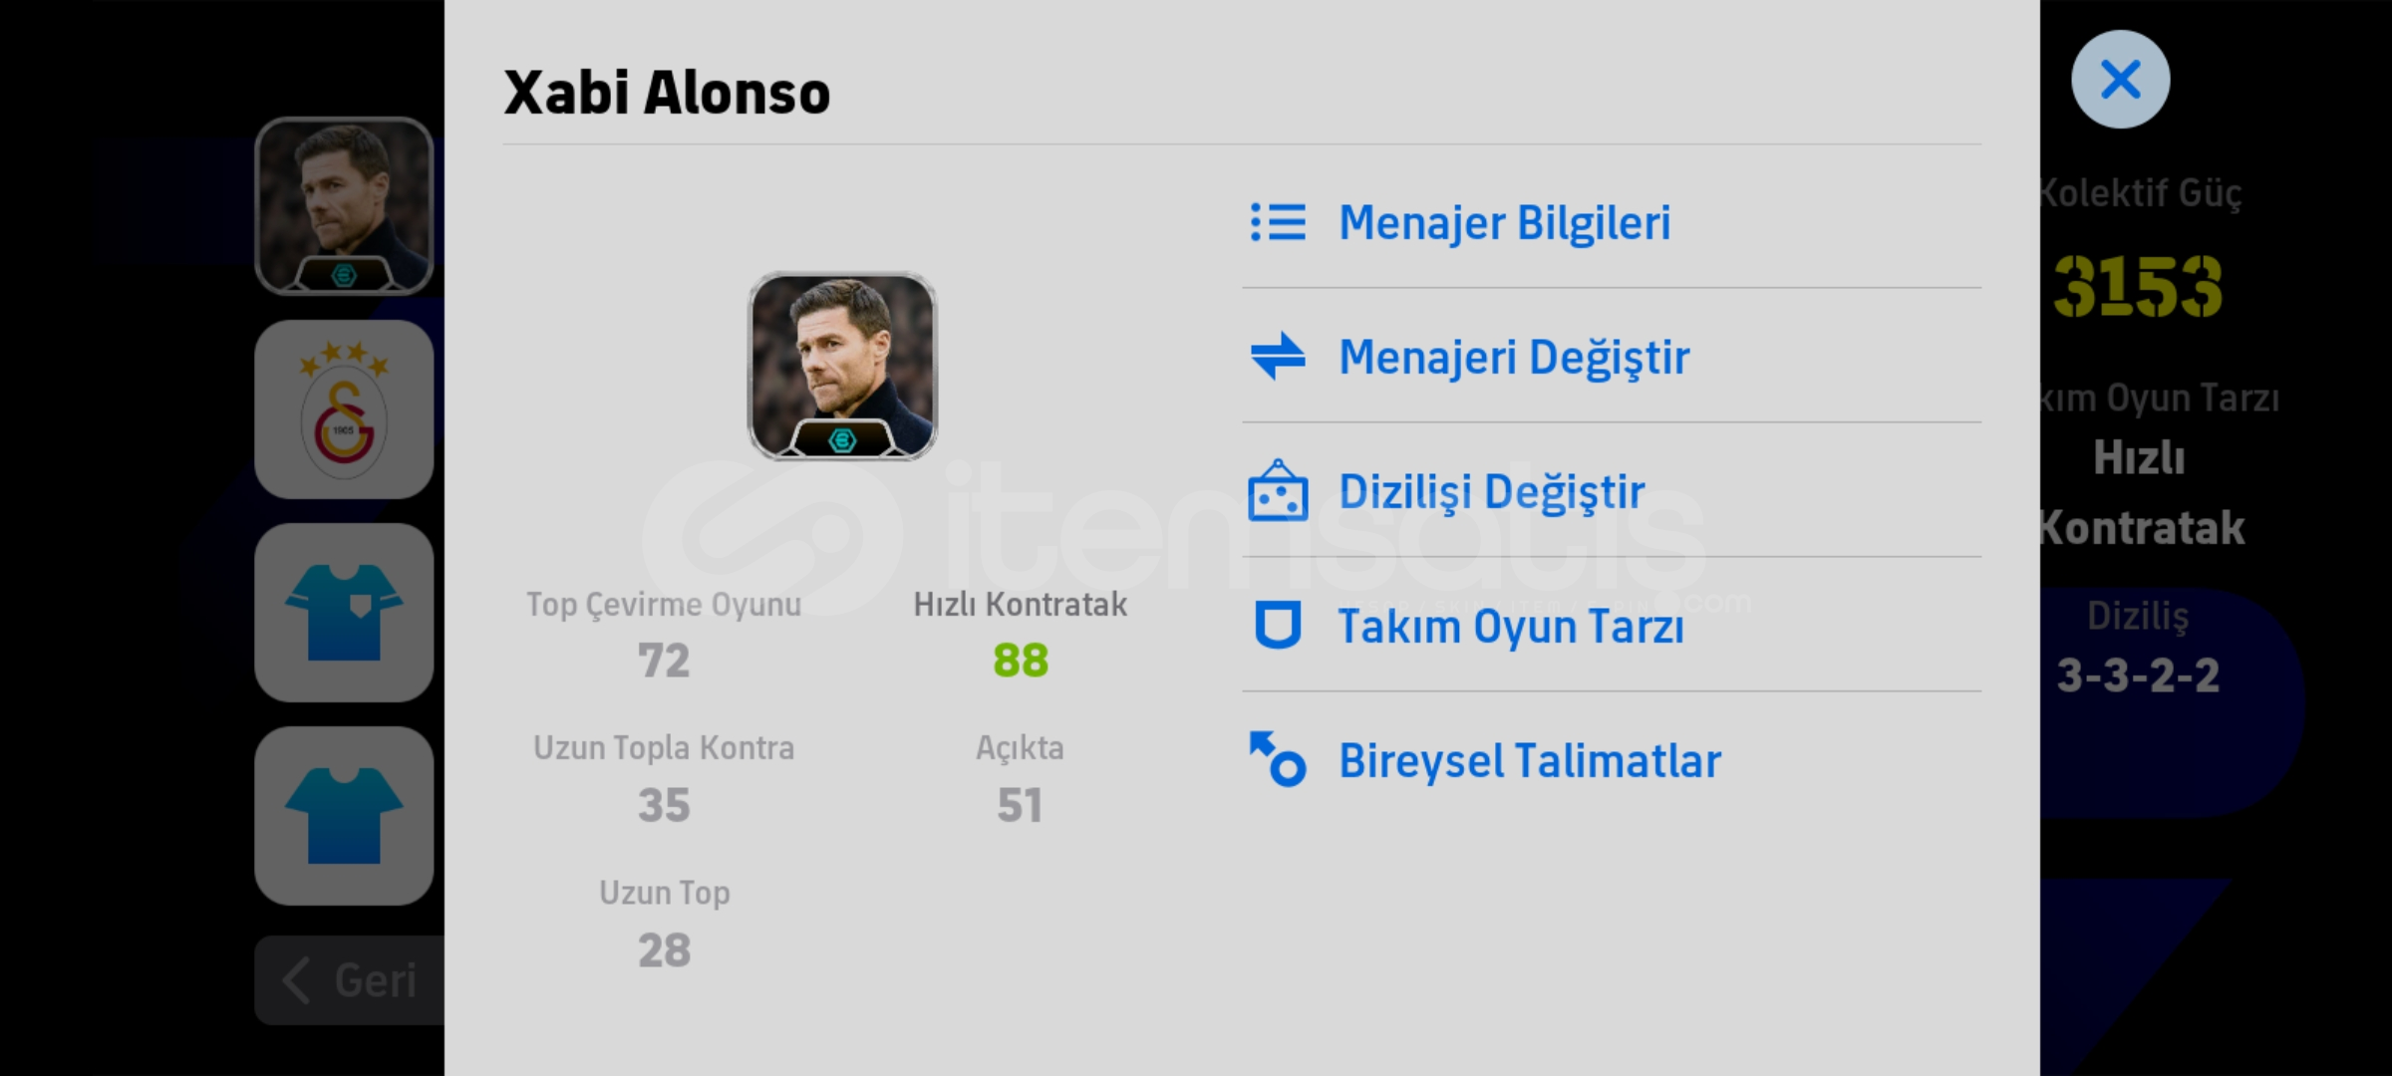Open Bireysel Talimatlar text option
This screenshot has height=1076, width=2392.
[x=1530, y=760]
